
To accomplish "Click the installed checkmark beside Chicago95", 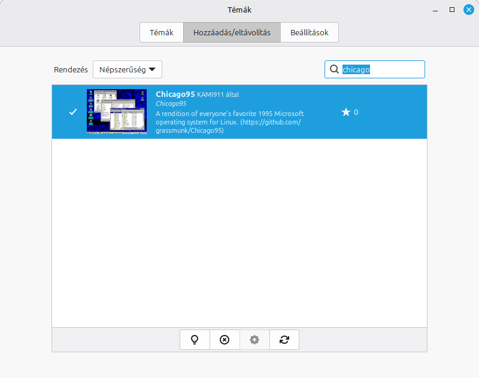I will [73, 112].
